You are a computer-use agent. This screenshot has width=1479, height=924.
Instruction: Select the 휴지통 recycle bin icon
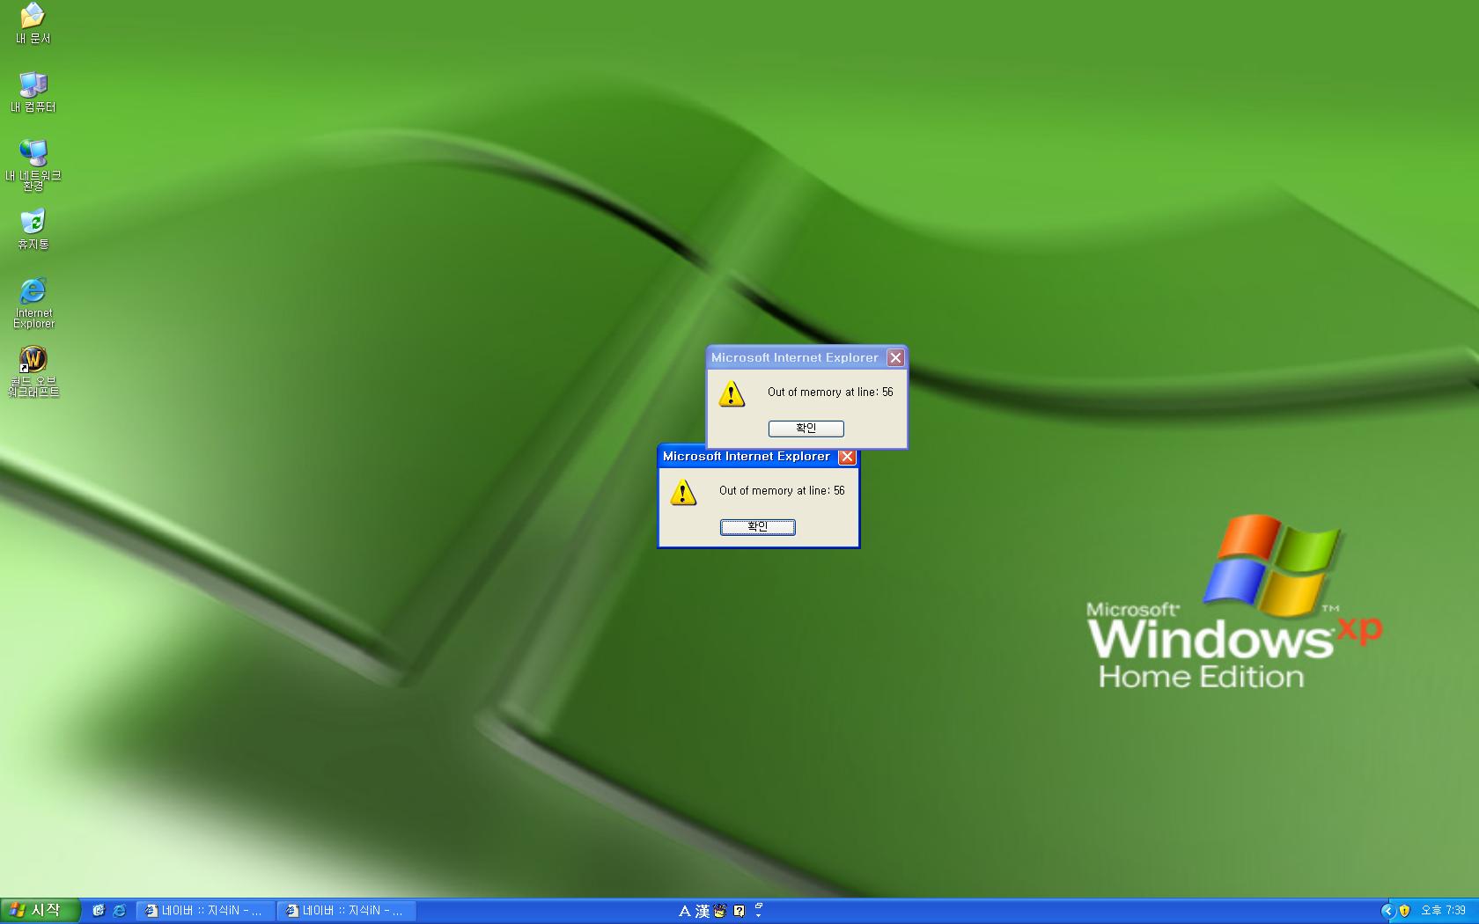coord(33,229)
